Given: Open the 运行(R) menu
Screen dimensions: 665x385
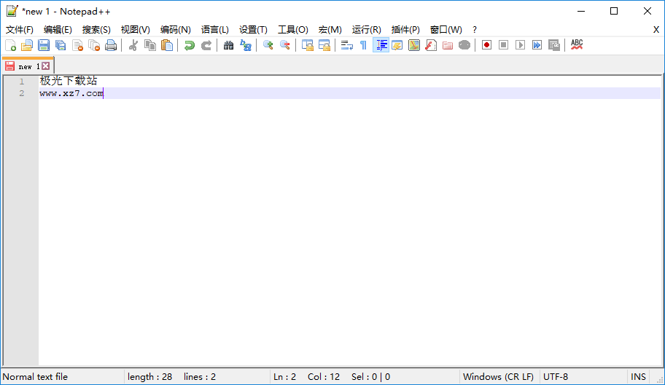Looking at the screenshot, I should [x=367, y=30].
